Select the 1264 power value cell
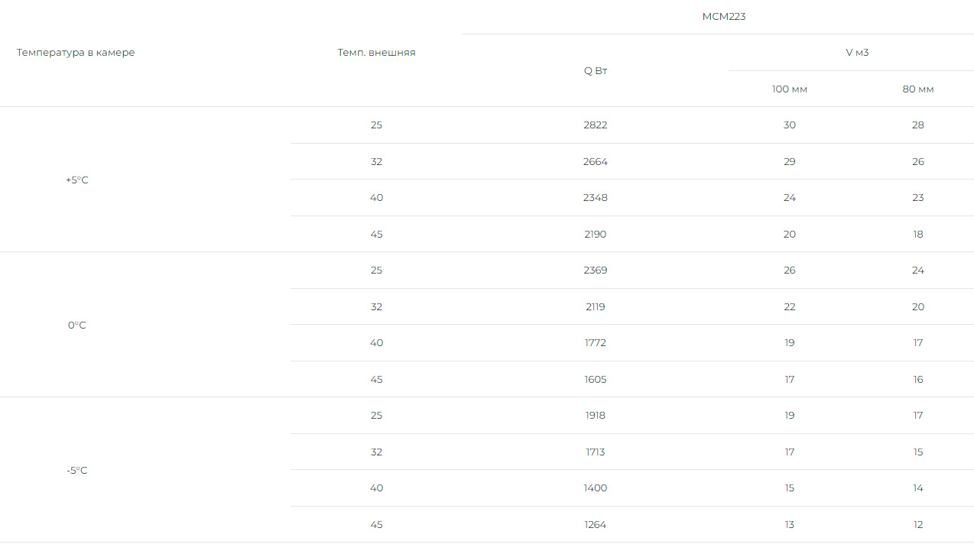 tap(595, 525)
